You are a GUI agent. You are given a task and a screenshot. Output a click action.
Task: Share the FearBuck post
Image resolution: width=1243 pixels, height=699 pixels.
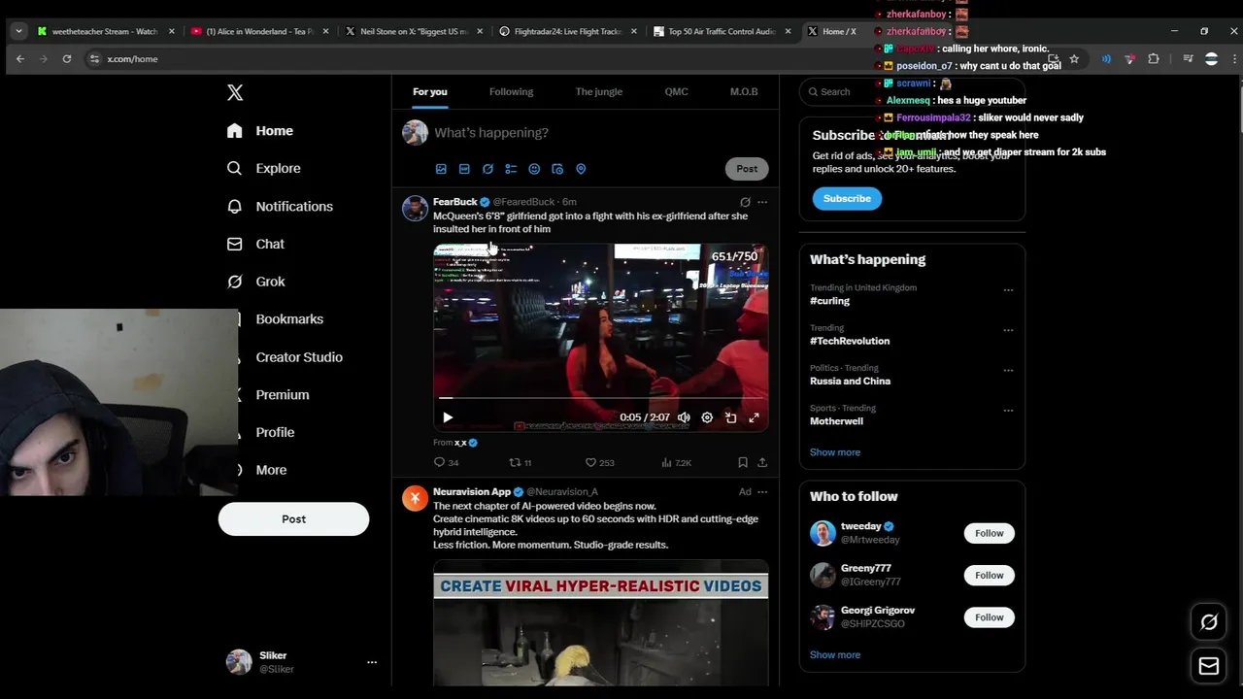[x=762, y=463]
